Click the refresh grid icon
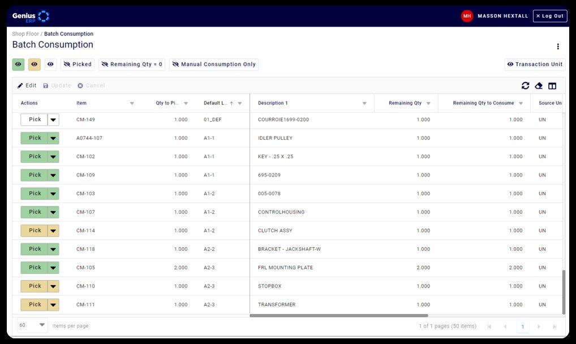The height and width of the screenshot is (344, 576). tap(526, 86)
